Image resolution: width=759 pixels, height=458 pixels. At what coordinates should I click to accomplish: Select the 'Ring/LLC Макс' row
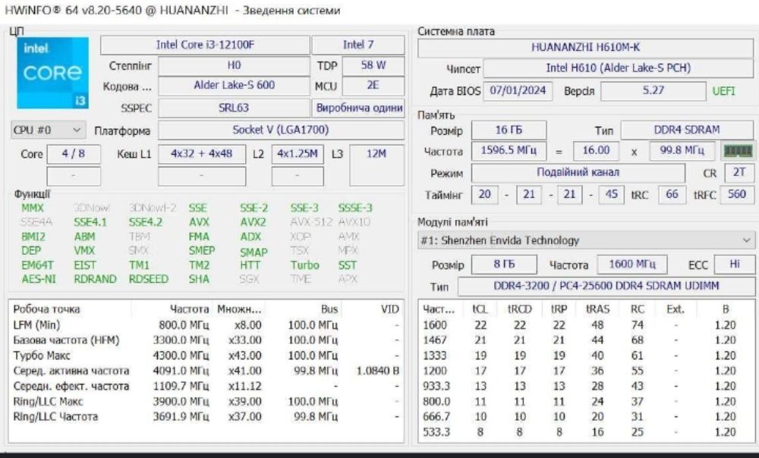click(x=206, y=402)
